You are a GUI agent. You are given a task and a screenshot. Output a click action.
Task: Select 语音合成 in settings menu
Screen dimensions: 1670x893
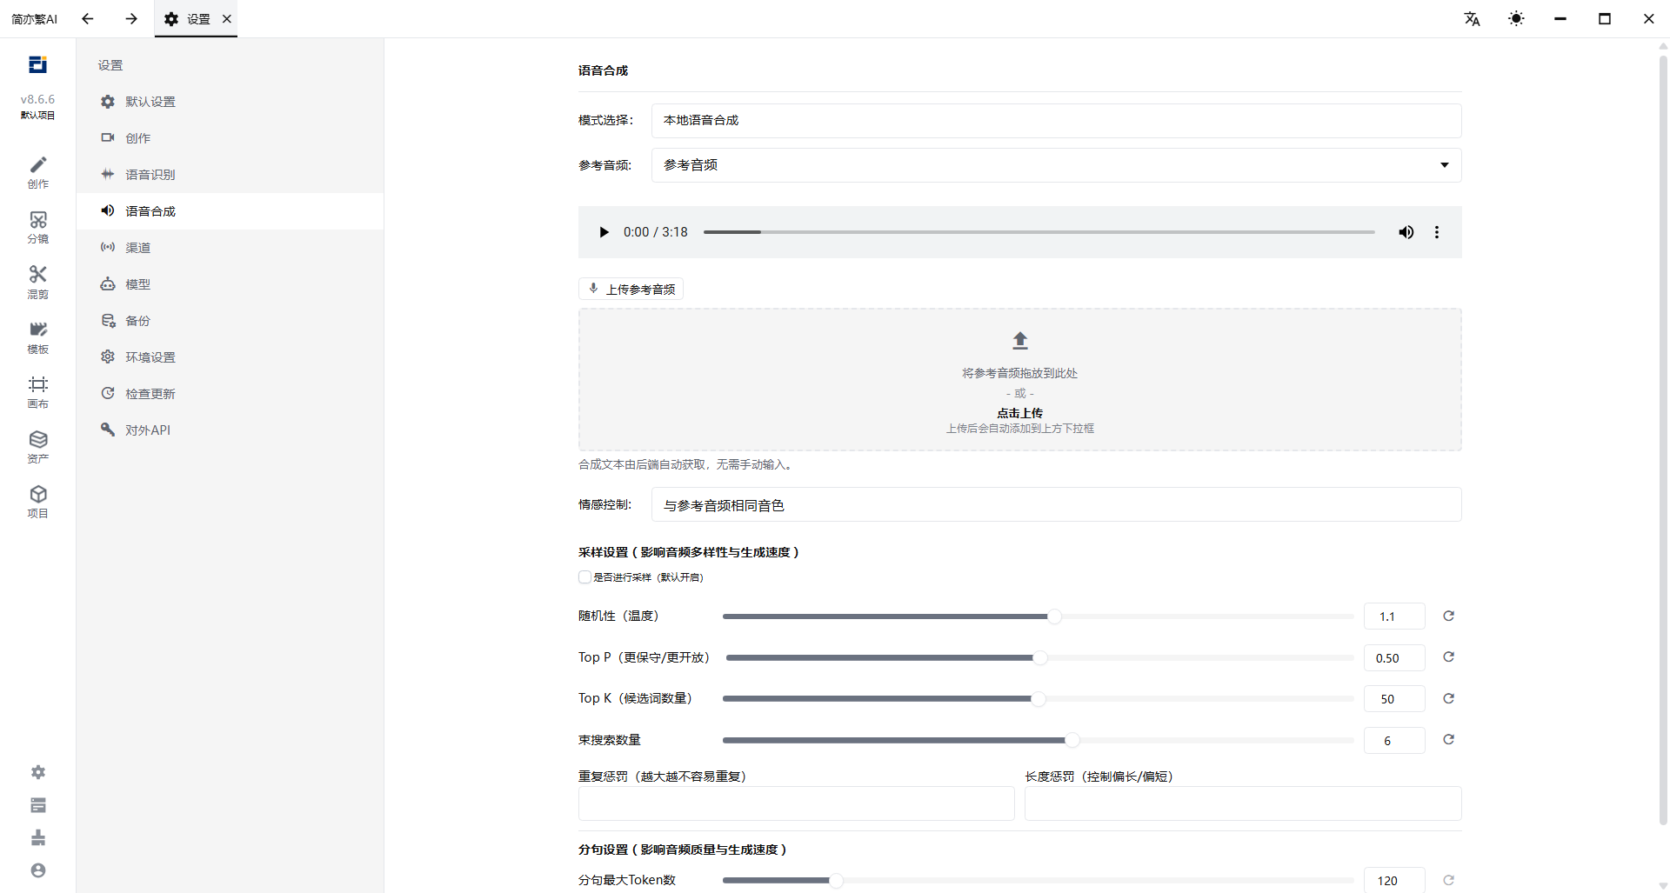[230, 211]
